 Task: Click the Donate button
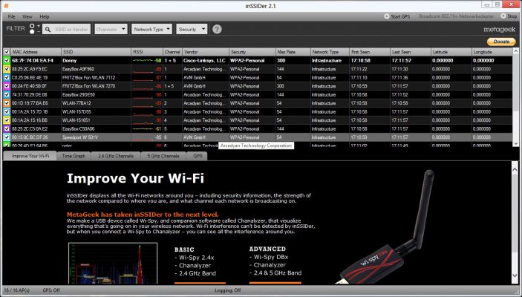(x=501, y=42)
